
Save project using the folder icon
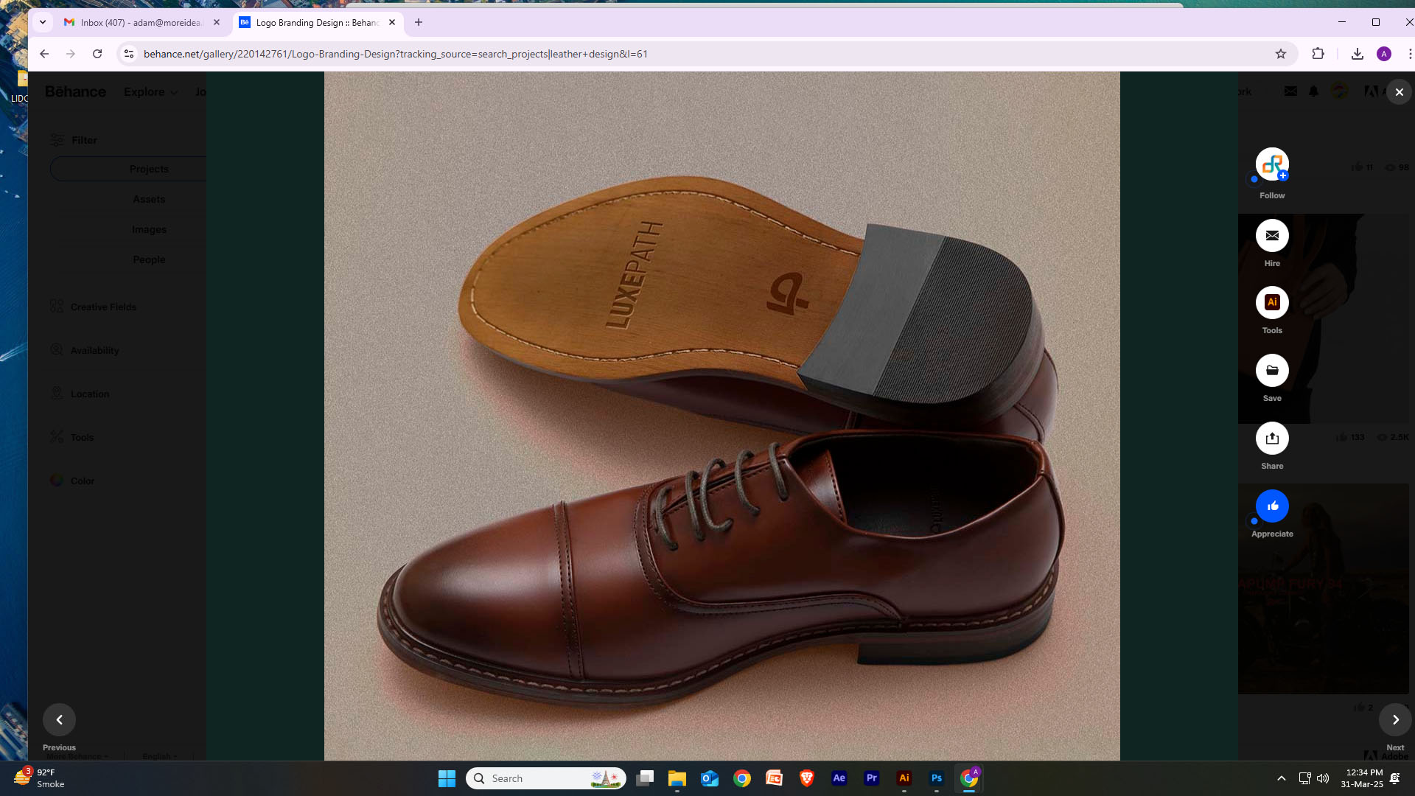point(1272,371)
